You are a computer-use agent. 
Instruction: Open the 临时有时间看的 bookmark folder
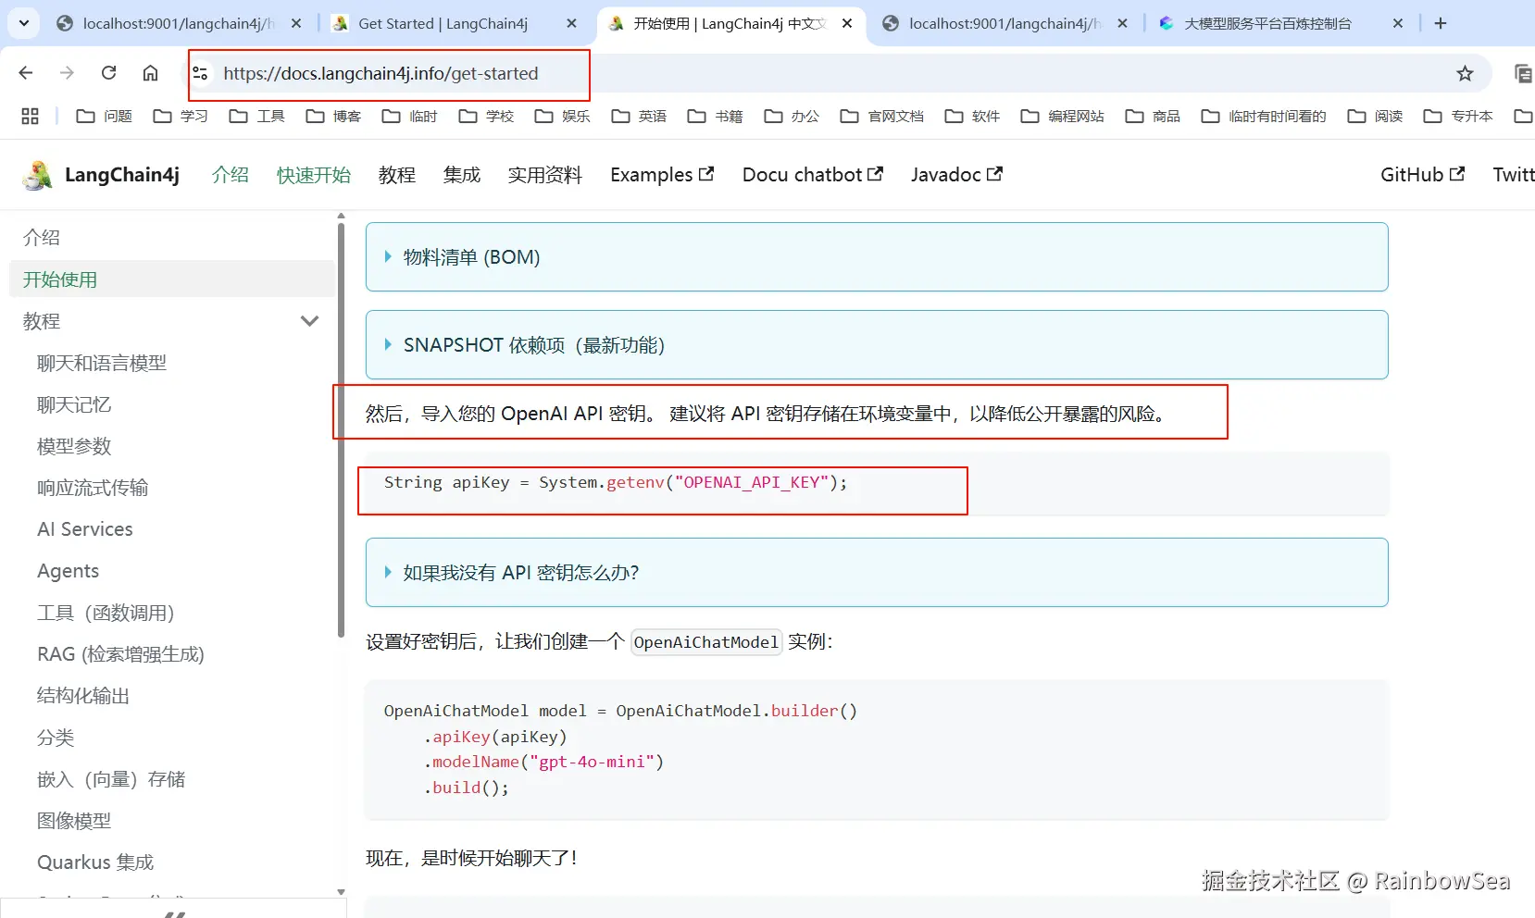coord(1264,116)
